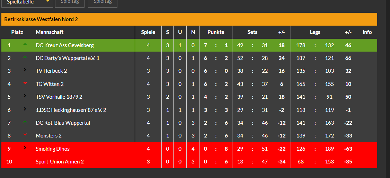Image resolution: width=390 pixels, height=178 pixels.
Task: Click the Bezirksklasse Westfalen Nord 2 title bar
Action: point(189,19)
